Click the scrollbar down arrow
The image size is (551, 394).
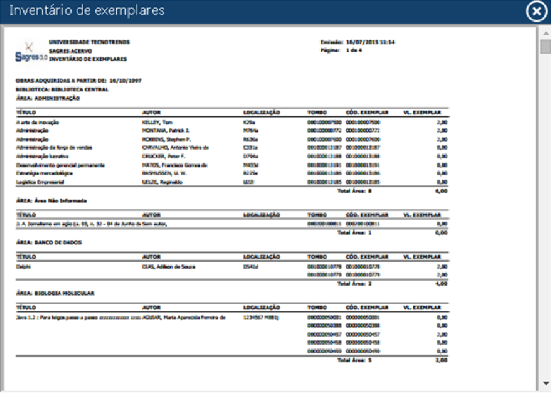pyautogui.click(x=545, y=383)
